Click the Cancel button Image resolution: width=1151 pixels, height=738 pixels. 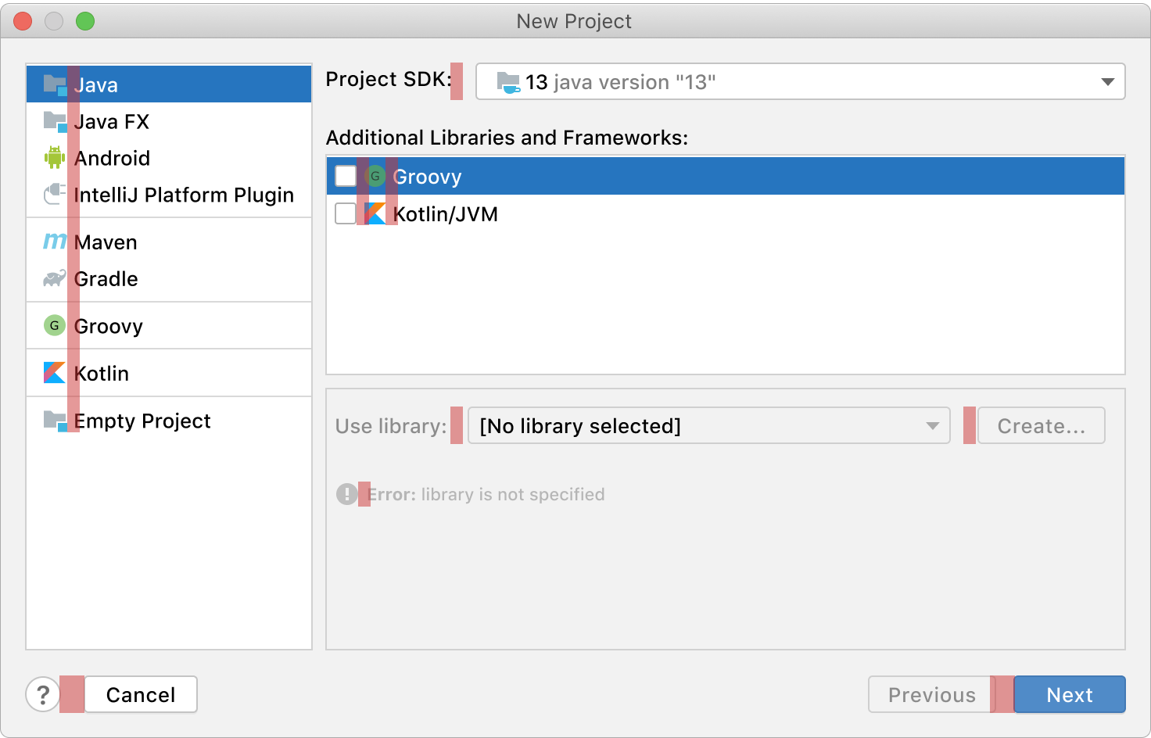(141, 694)
